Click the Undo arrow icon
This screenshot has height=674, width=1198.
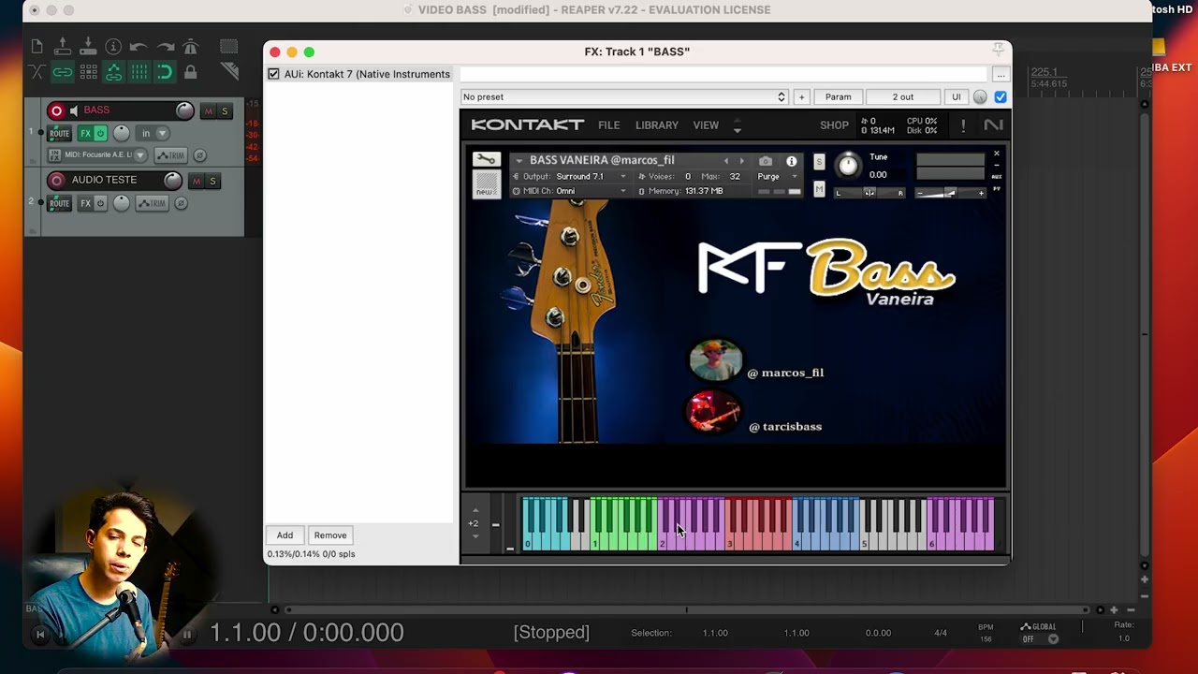pyautogui.click(x=139, y=47)
